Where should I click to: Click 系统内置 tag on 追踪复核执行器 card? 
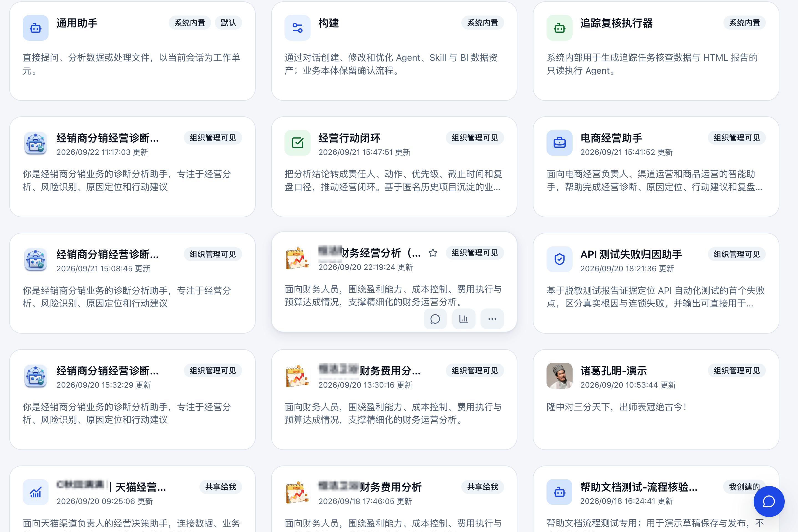[744, 23]
